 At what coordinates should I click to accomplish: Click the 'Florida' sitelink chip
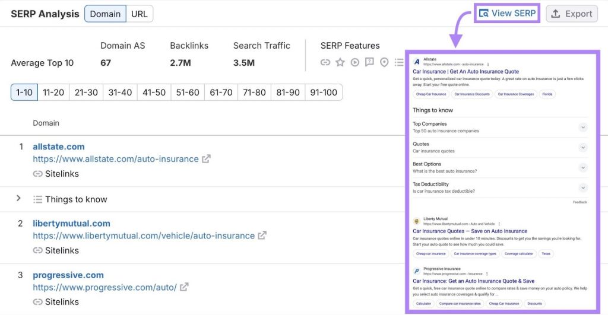pyautogui.click(x=547, y=94)
